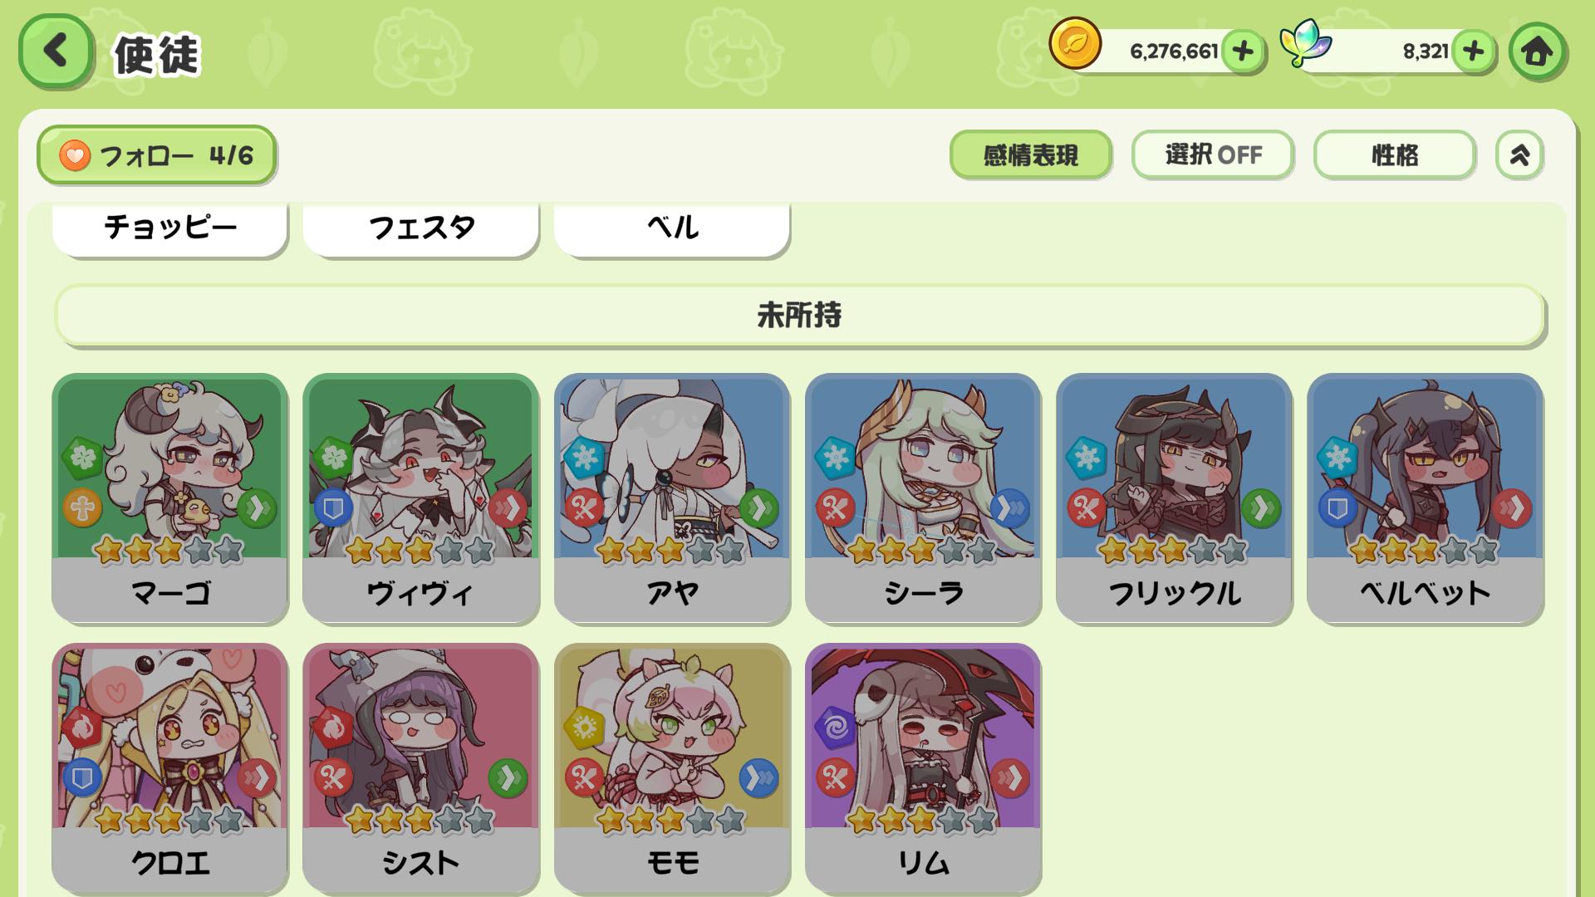Select the ベルベット character card

(x=1425, y=498)
